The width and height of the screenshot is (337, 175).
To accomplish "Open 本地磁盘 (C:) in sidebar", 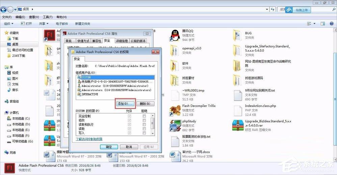I will point(21,118).
